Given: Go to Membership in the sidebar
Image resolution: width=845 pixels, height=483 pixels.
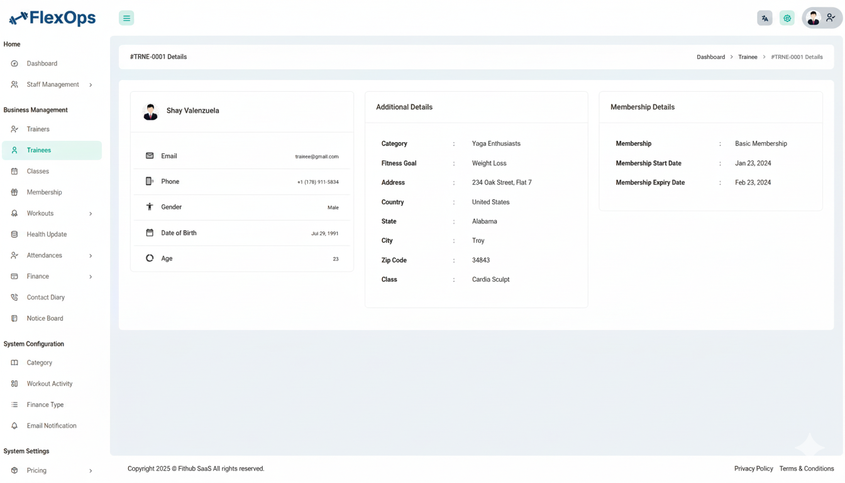Looking at the screenshot, I should (x=44, y=192).
